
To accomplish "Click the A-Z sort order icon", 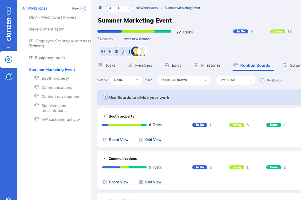I will pos(148,80).
